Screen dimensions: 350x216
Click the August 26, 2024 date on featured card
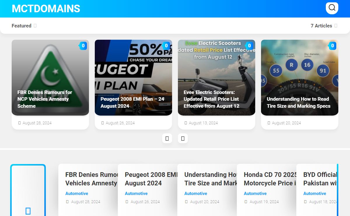click(x=120, y=123)
